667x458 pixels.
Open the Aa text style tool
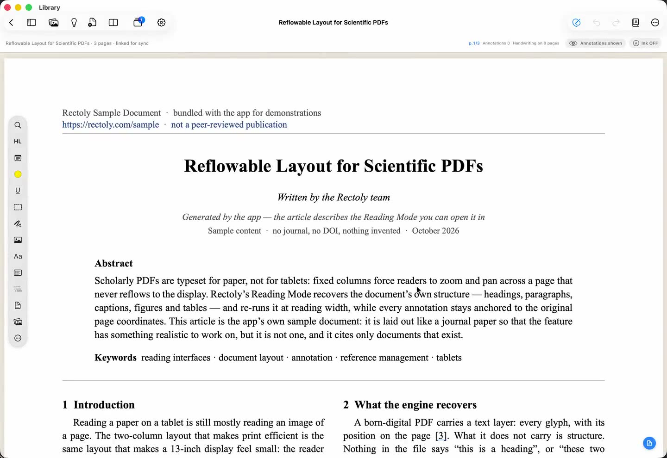(x=18, y=256)
